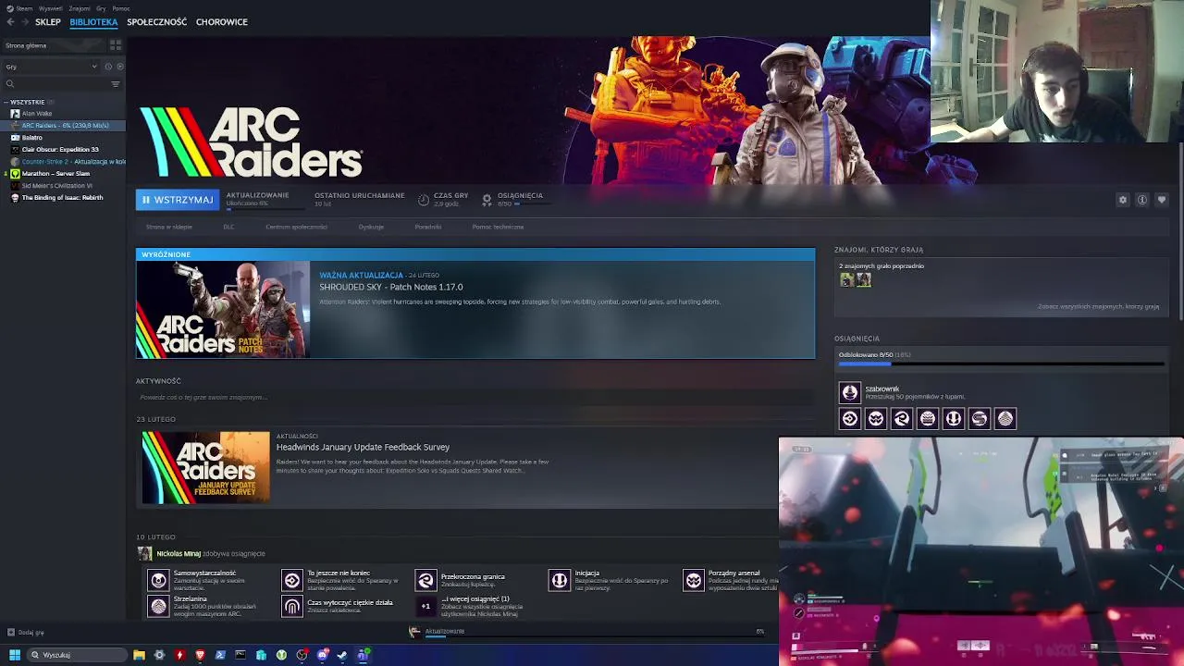Image resolution: width=1184 pixels, height=666 pixels.
Task: Open the collections grid view icon
Action: 116,45
